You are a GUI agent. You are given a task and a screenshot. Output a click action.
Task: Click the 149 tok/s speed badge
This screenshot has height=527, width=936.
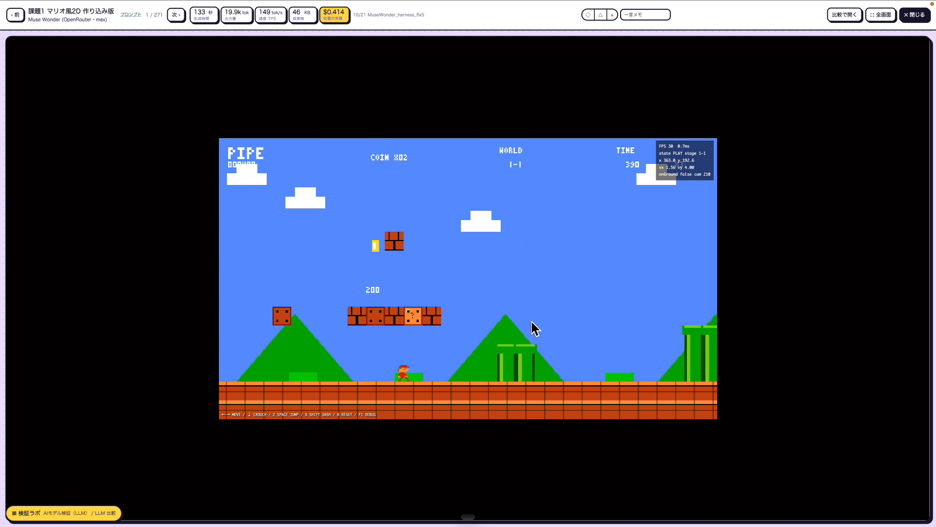point(271,15)
